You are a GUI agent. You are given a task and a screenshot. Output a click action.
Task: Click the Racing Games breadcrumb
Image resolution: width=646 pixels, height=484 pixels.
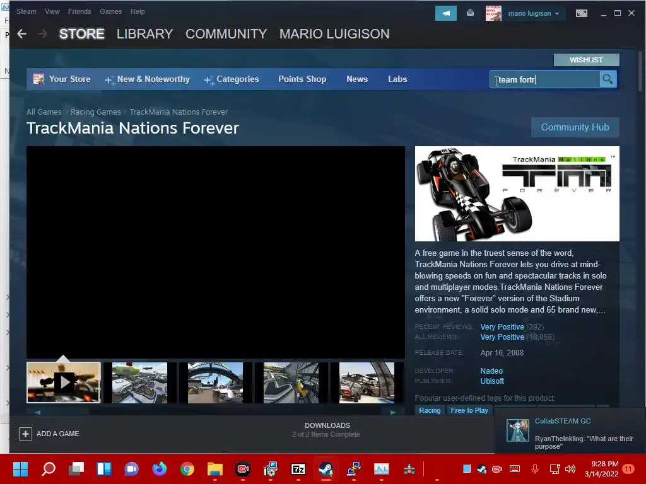96,112
